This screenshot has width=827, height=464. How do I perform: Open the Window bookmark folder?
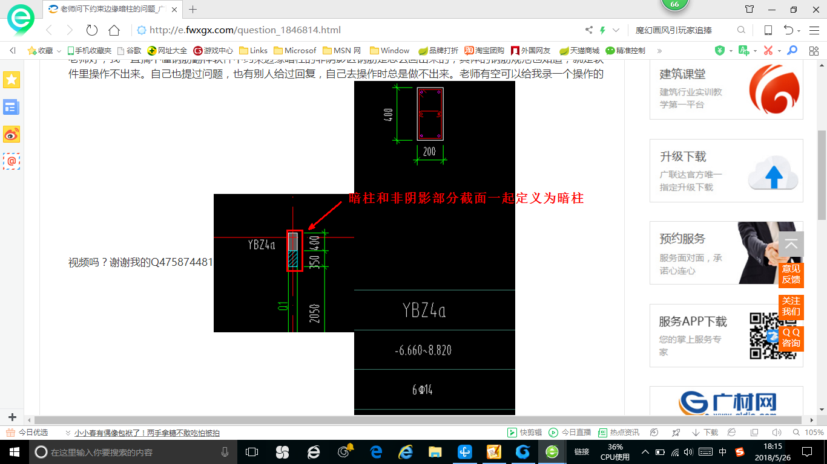[389, 51]
